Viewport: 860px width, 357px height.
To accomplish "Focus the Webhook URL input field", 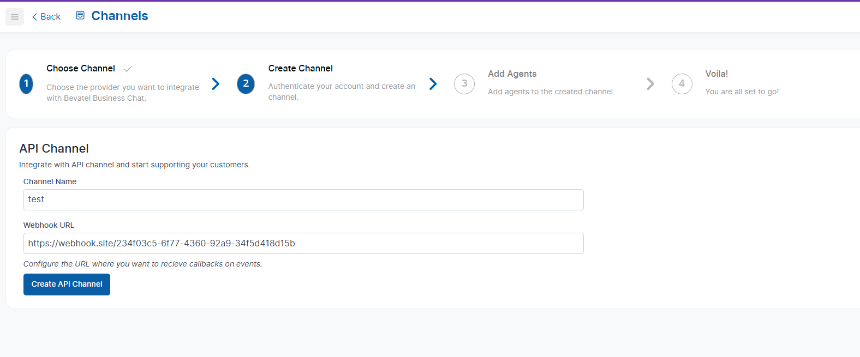I will click(x=303, y=244).
